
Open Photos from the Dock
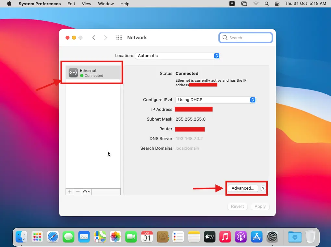116,237
